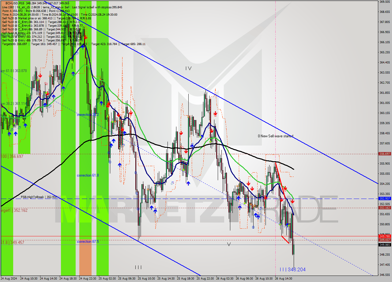
Task: Click the '25 Aug 14:30' time axis label
Action: click(166, 279)
